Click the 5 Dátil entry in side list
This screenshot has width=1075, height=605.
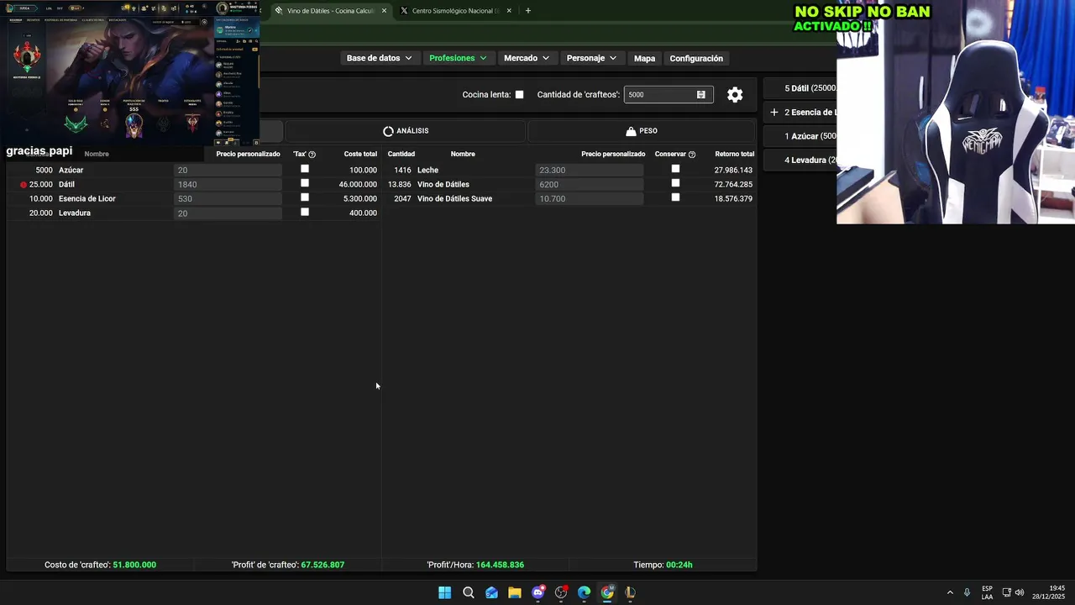[800, 88]
